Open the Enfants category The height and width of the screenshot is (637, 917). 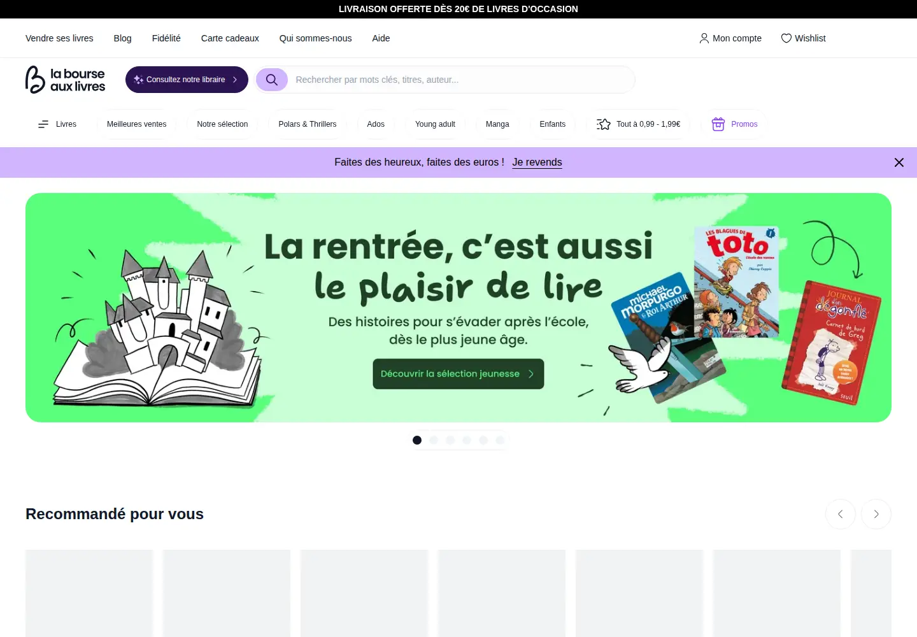point(553,124)
